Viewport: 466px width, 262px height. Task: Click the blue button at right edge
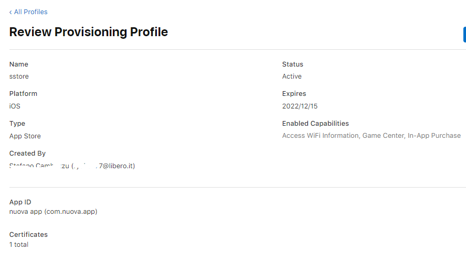(x=464, y=35)
